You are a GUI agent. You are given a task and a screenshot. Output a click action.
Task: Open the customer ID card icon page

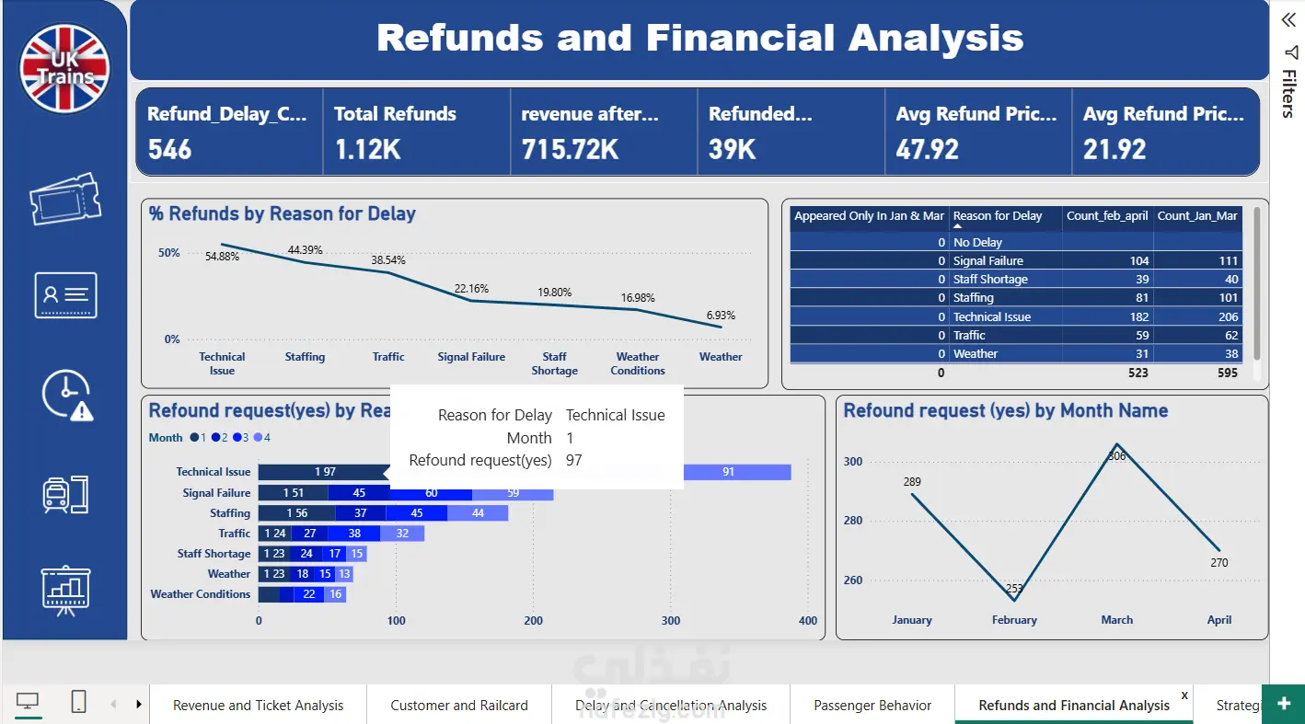tap(65, 295)
